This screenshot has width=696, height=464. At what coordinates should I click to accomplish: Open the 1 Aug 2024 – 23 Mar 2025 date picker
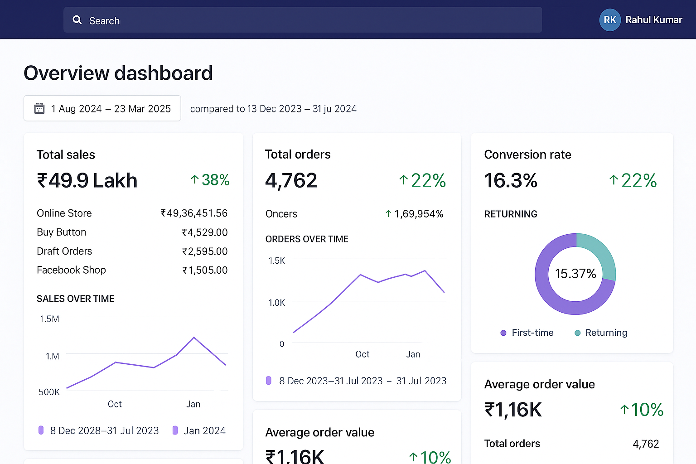tap(102, 108)
